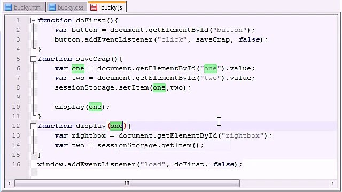Click highlighted variable one on line 6
Image resolution: width=342 pixels, height=192 pixels.
[x=78, y=69]
